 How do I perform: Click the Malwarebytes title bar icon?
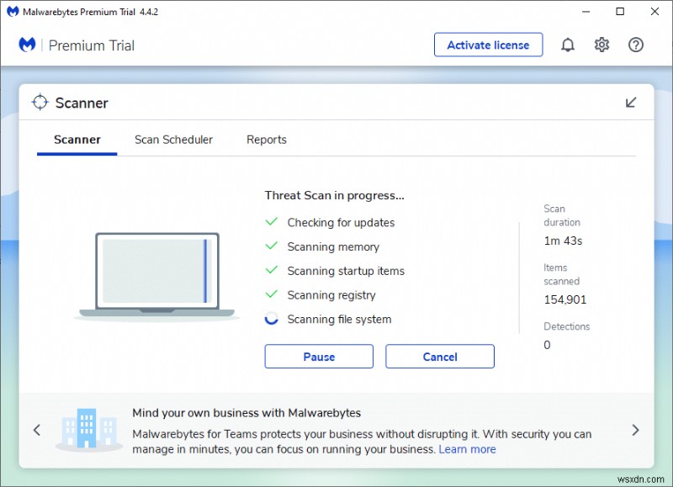[13, 12]
